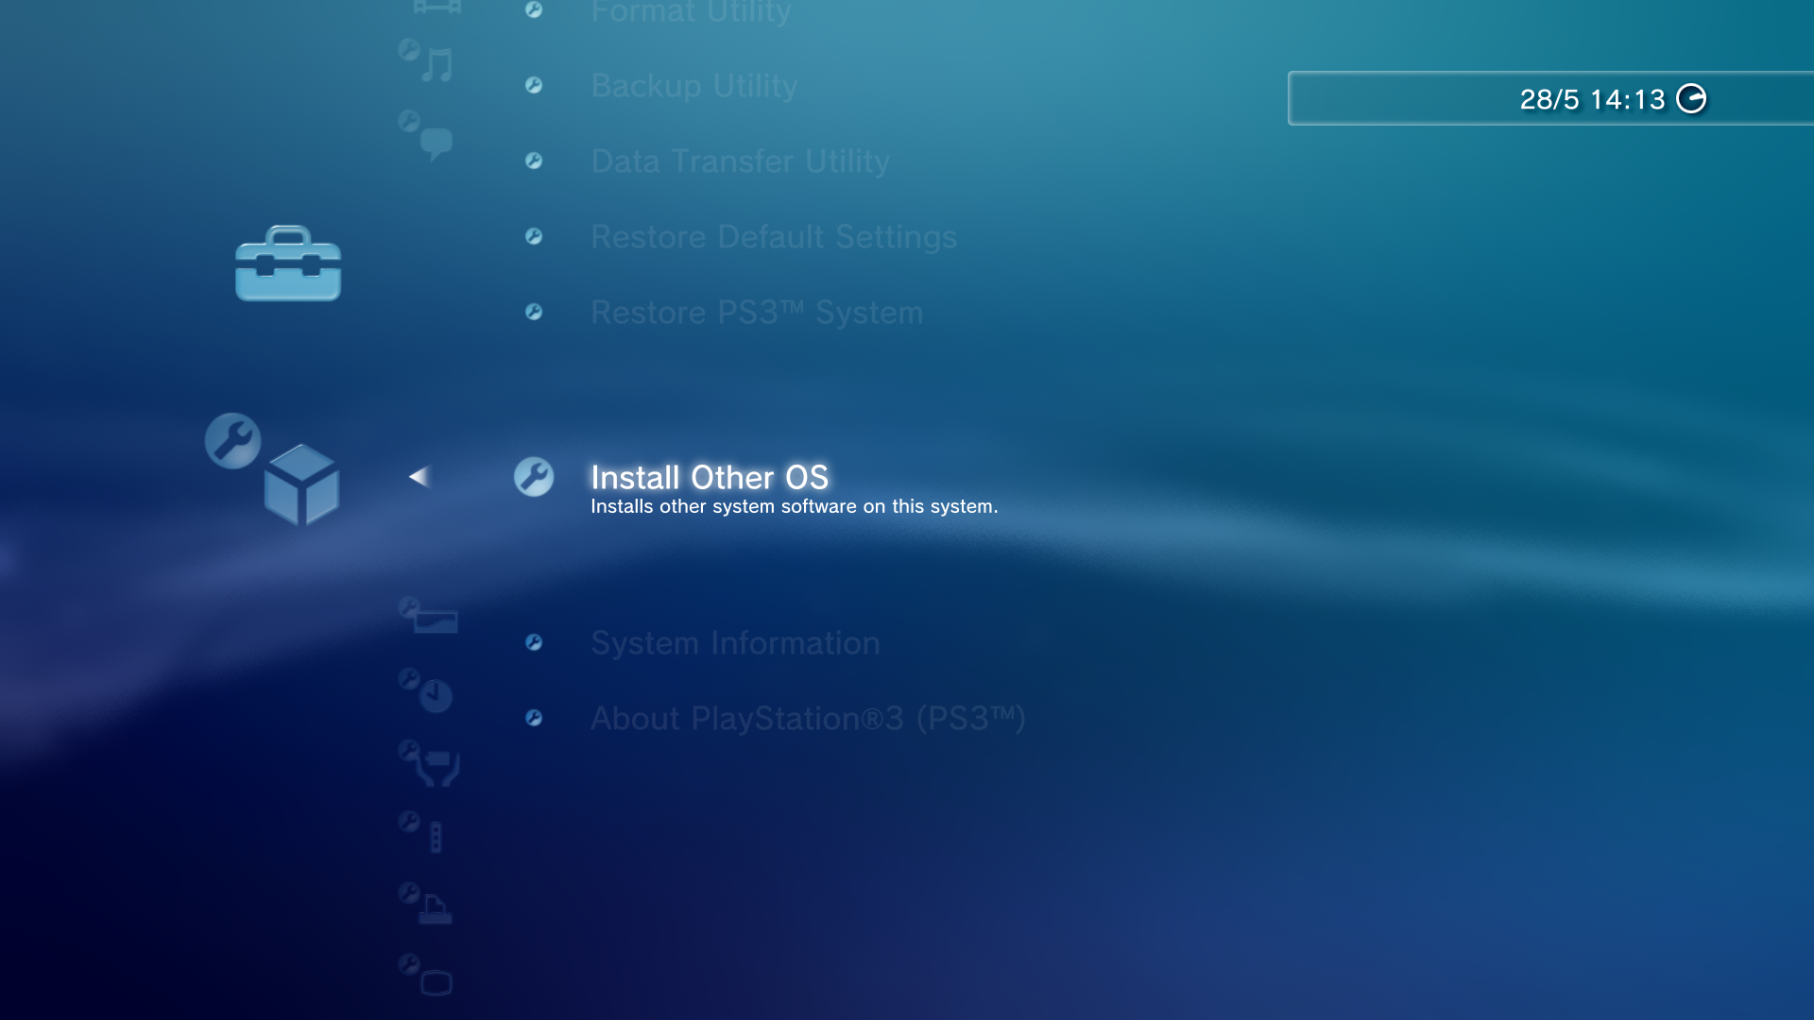Click the wrench icon beside About PlayStation 3
Viewport: 1814px width, 1020px height.
(534, 718)
